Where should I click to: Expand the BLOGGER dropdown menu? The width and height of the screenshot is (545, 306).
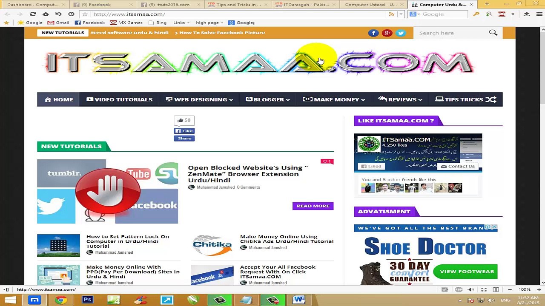[x=268, y=99]
